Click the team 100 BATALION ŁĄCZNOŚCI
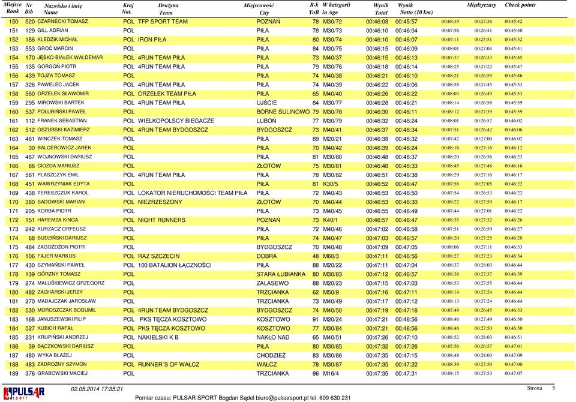The height and width of the screenshot is (402, 576). (175, 265)
